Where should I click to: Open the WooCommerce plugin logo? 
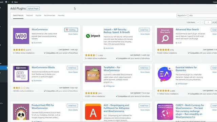click(x=21, y=36)
